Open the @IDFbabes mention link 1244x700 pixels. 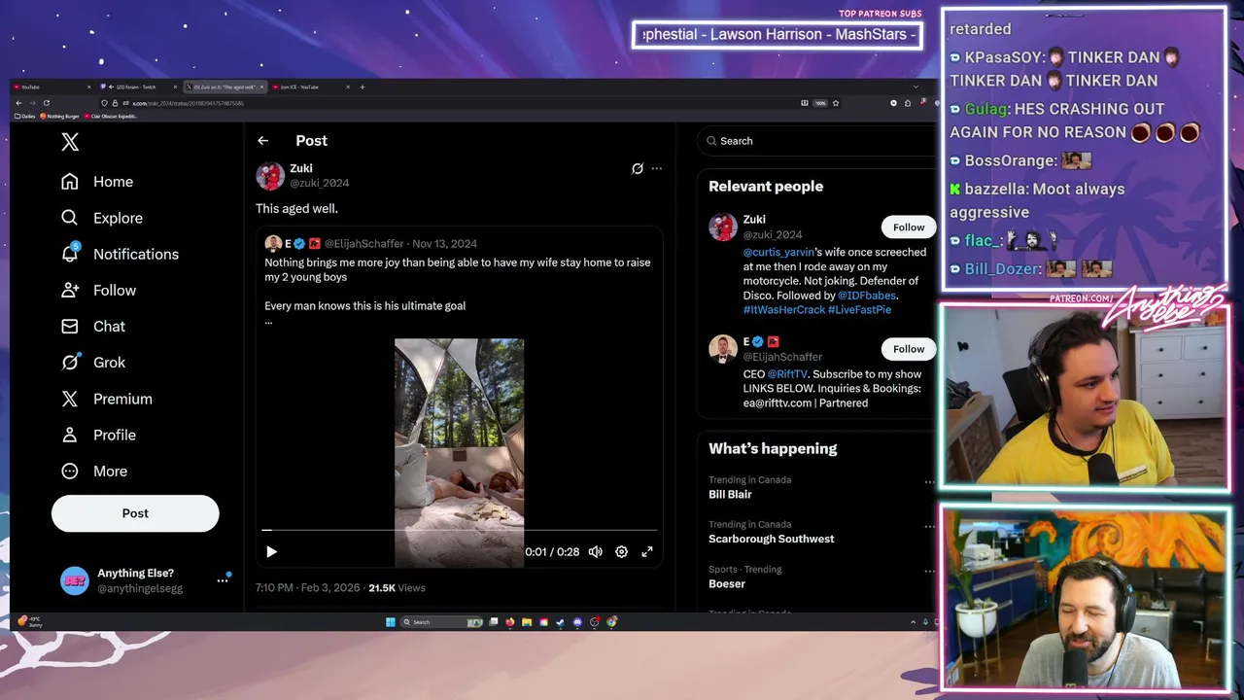[867, 296]
